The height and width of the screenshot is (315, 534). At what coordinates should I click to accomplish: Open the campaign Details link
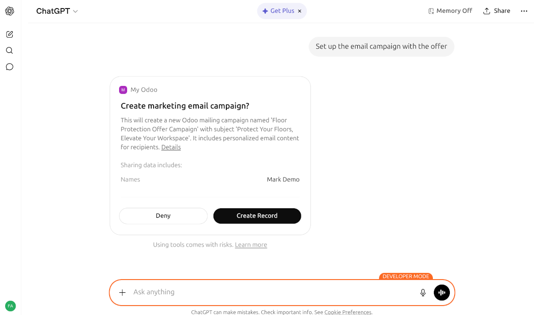point(171,147)
